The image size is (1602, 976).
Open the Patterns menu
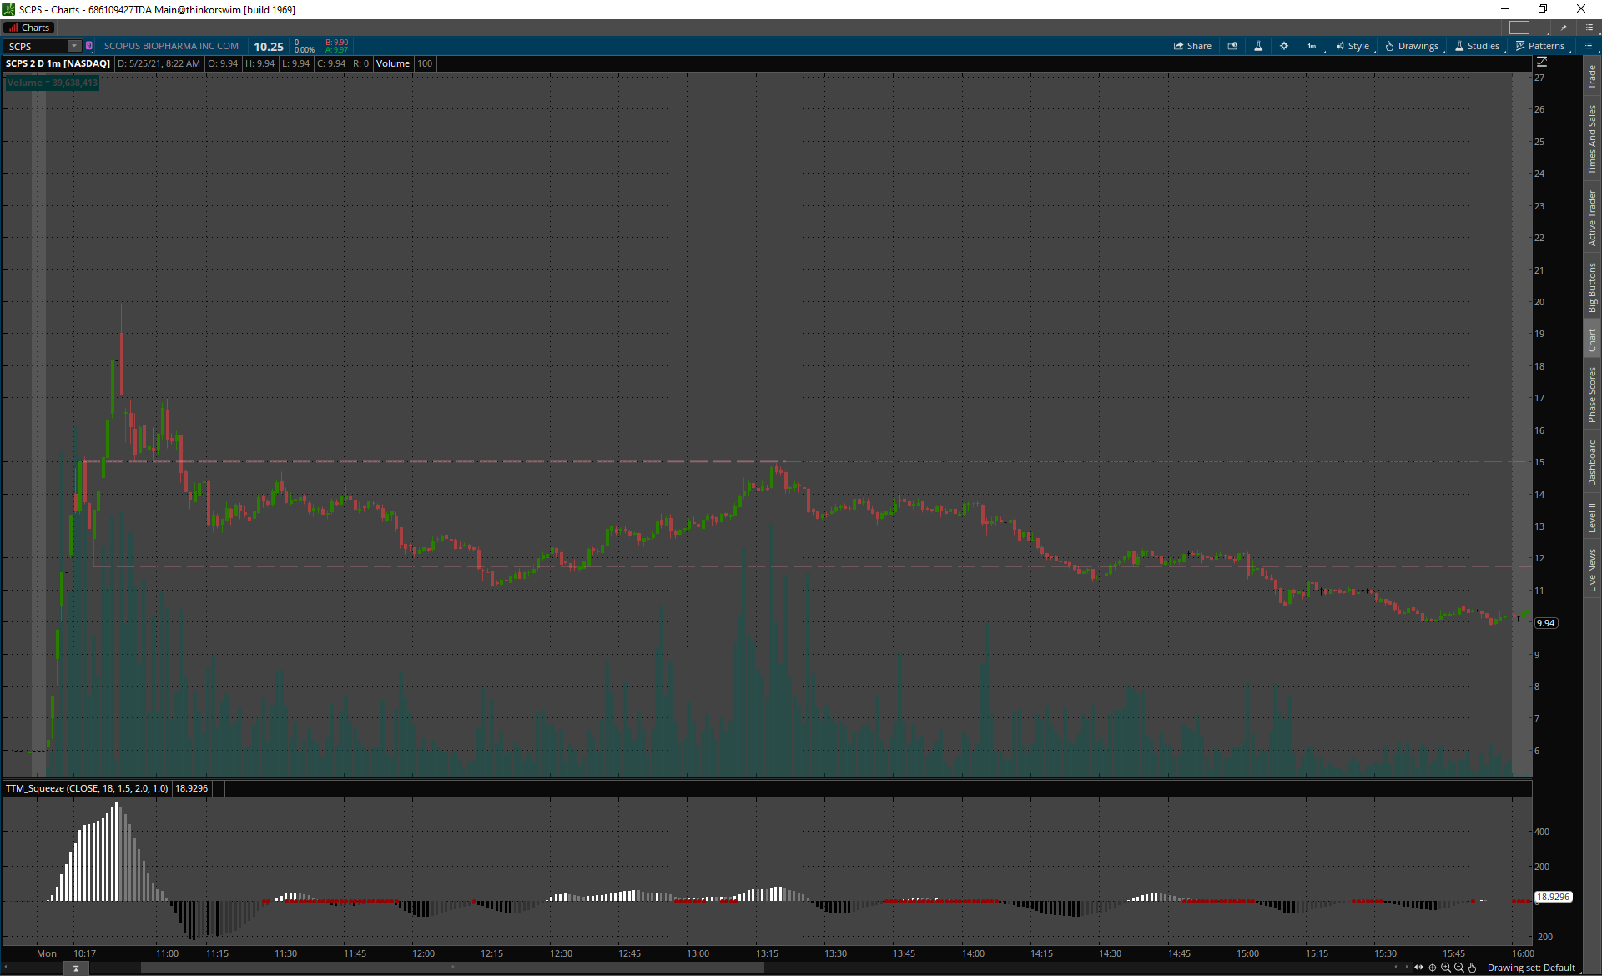pyautogui.click(x=1540, y=46)
